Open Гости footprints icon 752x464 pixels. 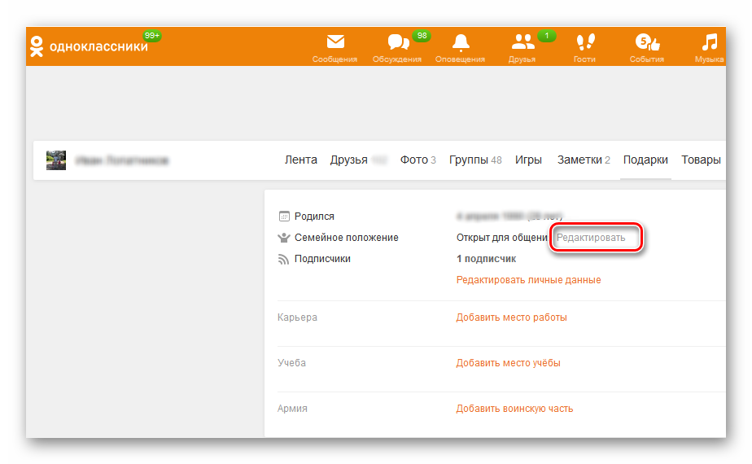coord(584,42)
